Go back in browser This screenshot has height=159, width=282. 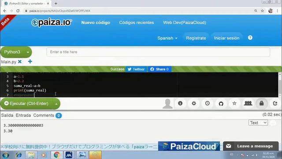tap(5, 11)
